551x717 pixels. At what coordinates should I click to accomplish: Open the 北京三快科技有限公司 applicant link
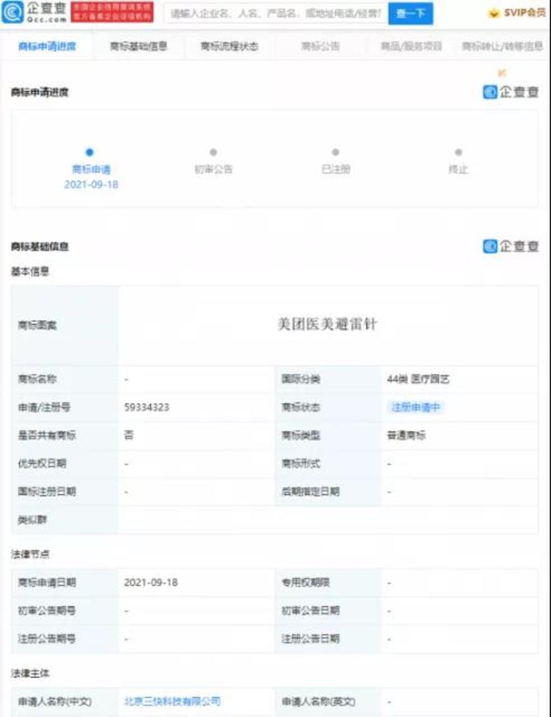click(172, 701)
